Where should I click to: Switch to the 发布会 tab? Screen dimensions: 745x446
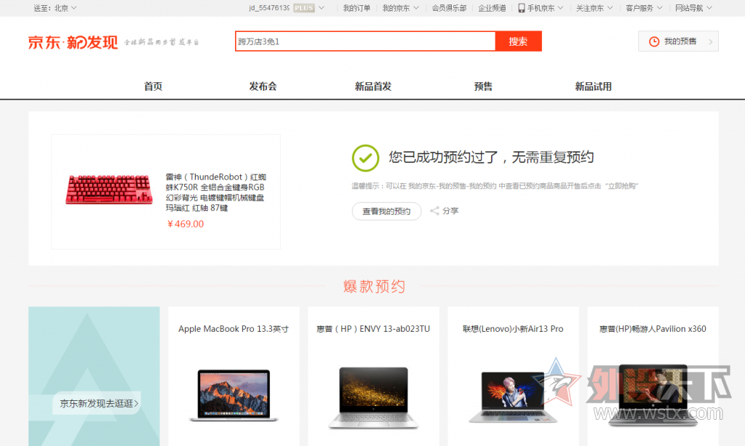[263, 87]
